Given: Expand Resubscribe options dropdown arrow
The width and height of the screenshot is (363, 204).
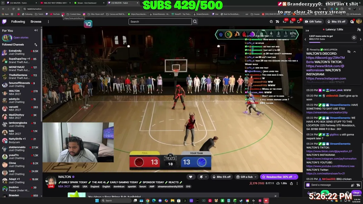Looking at the screenshot, I should 295,177.
